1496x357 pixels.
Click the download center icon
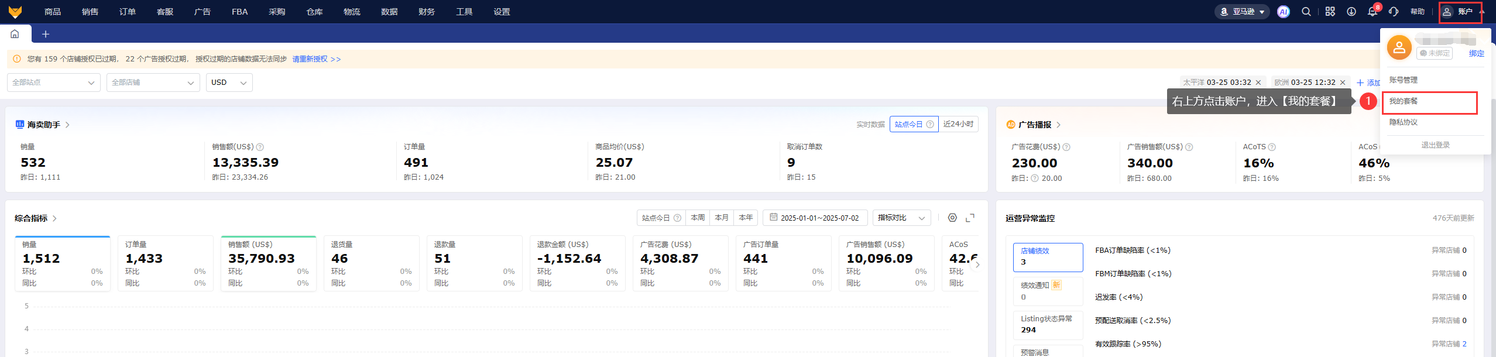pyautogui.click(x=1351, y=12)
